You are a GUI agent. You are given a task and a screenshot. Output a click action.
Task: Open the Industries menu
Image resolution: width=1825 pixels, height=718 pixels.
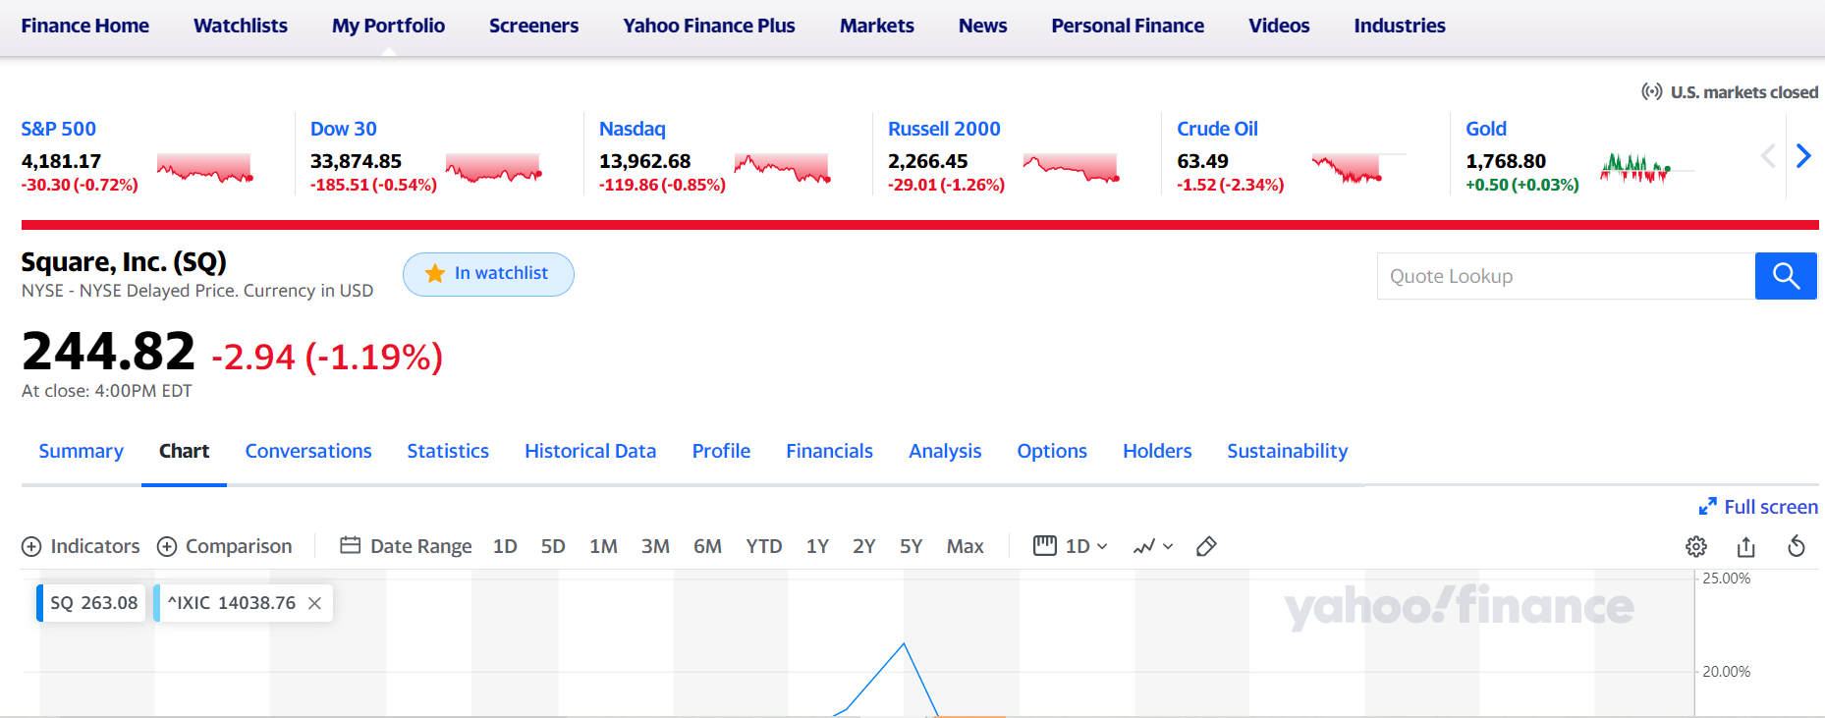[x=1400, y=26]
